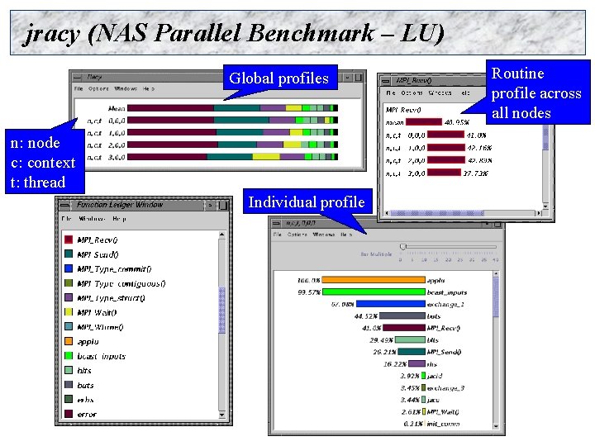The height and width of the screenshot is (446, 595).
Task: Click the blue MPI_Type_commit() color swatch
Action: [69, 268]
